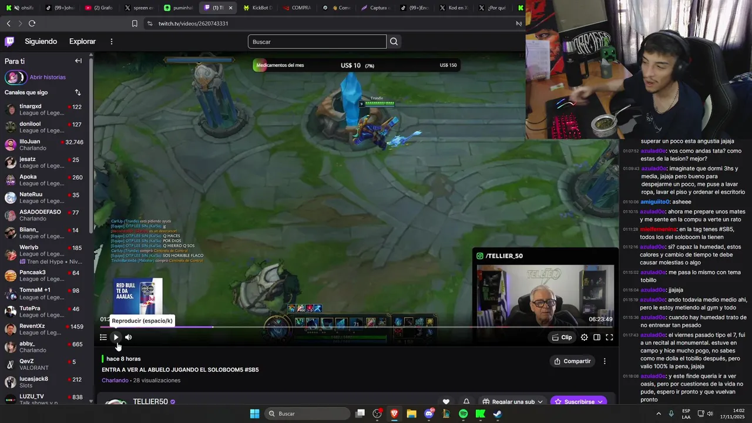
Task: Open LUZU_TV channel in sidebar
Action: [44, 399]
